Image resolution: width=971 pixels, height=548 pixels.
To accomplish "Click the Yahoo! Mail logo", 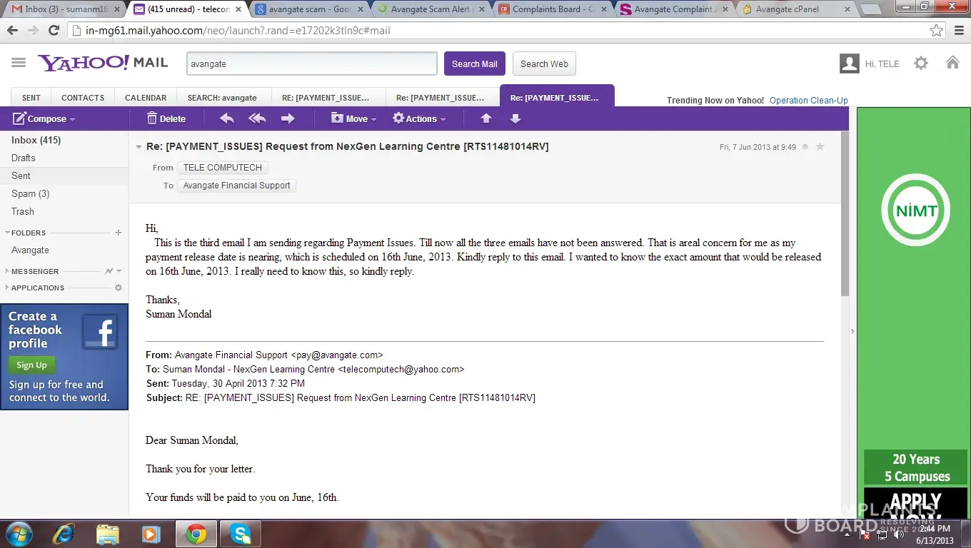I will click(103, 63).
